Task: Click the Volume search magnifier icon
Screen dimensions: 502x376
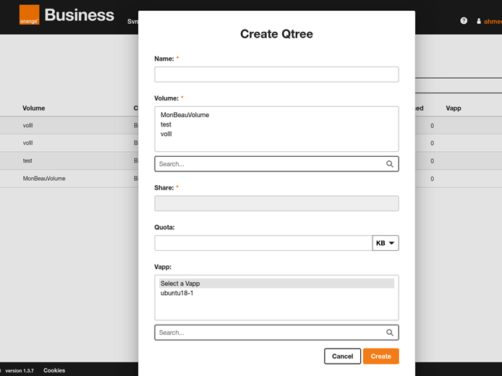Action: tap(390, 164)
